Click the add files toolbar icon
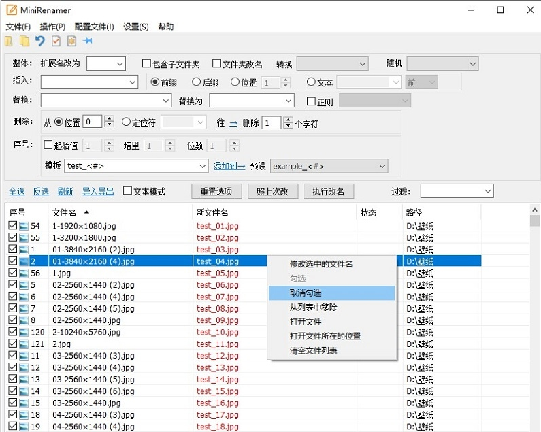The image size is (541, 432). pos(9,41)
